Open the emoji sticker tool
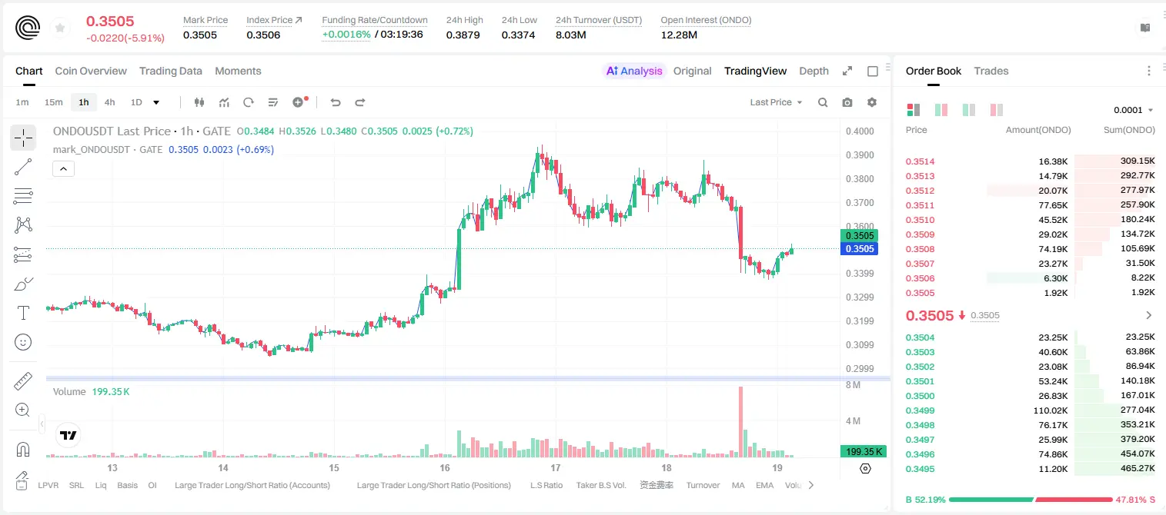Screen dimensions: 1166x515 pyautogui.click(x=23, y=342)
